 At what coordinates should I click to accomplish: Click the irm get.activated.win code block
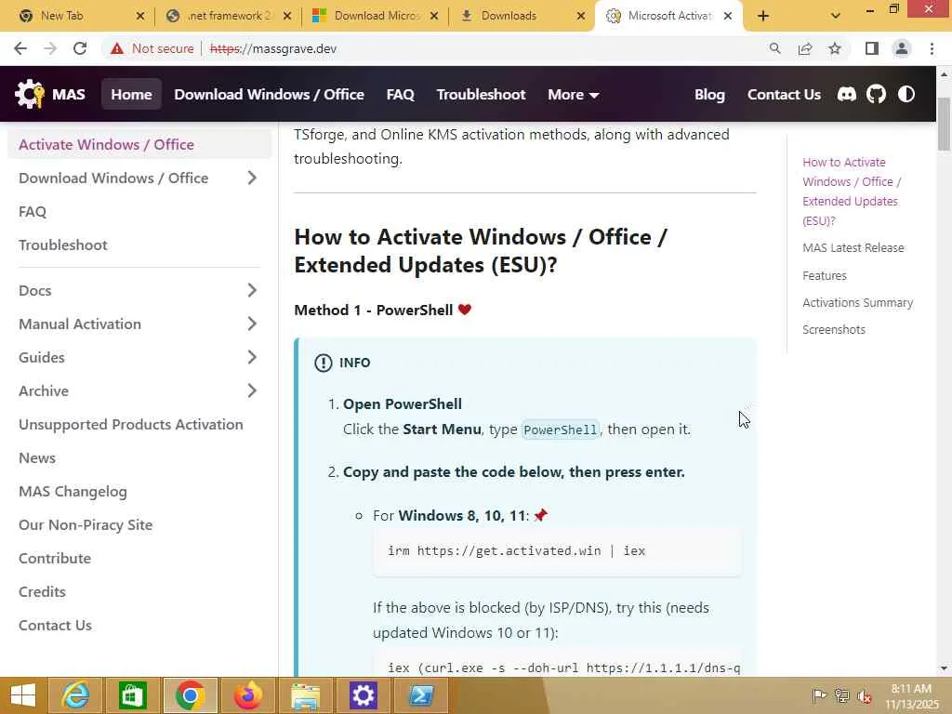click(557, 551)
